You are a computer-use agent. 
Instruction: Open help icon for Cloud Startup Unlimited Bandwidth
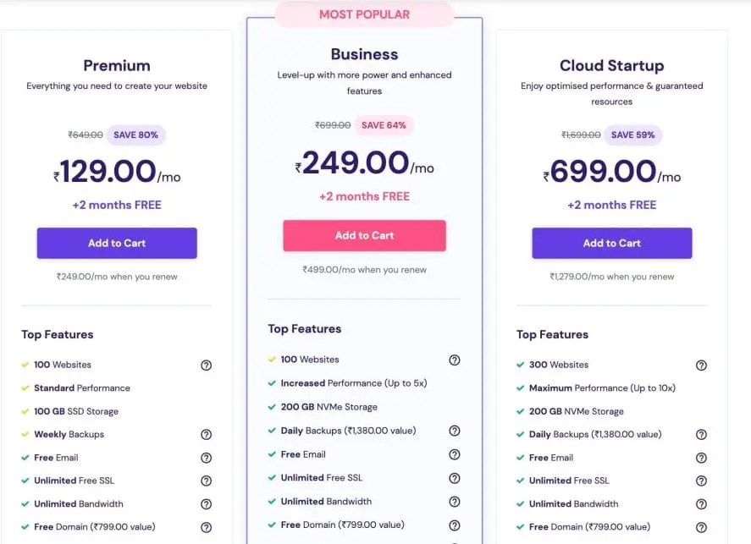click(701, 503)
